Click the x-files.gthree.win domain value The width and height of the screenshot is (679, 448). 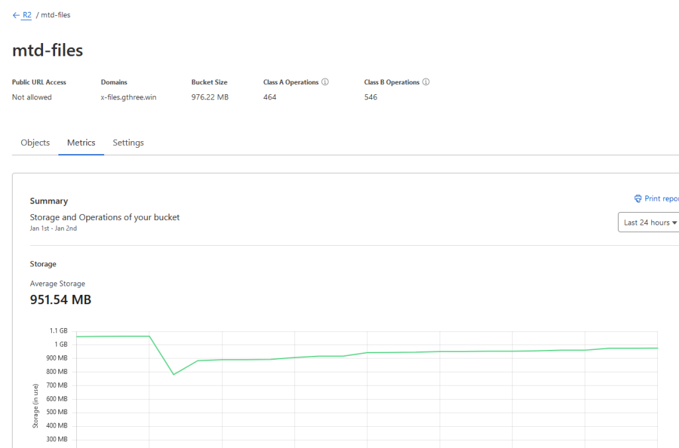[128, 97]
